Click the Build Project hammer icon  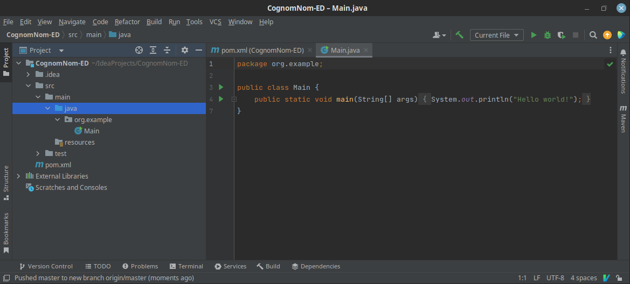pos(459,35)
